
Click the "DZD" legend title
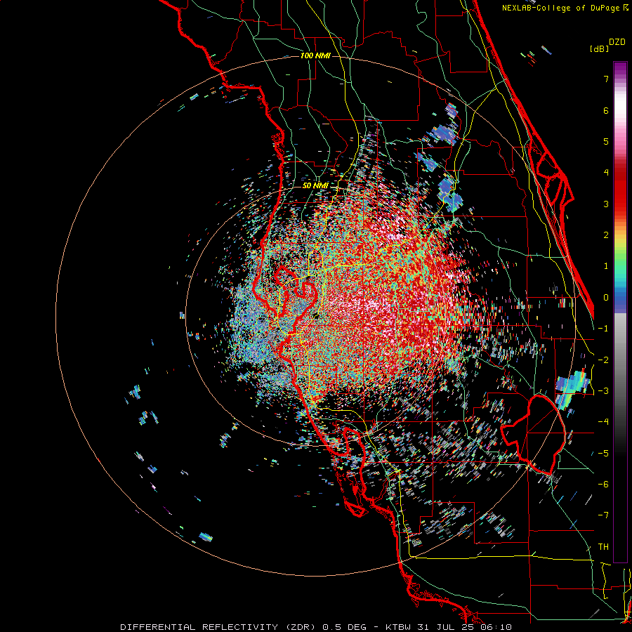(617, 42)
